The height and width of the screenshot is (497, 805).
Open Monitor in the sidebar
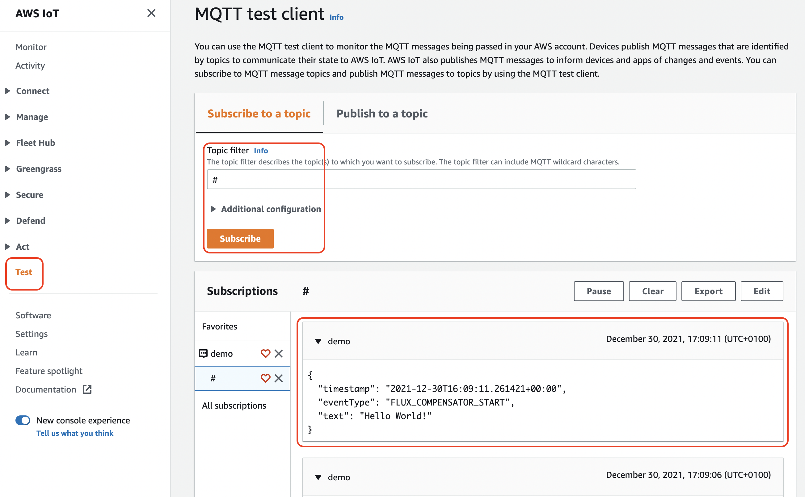(31, 47)
